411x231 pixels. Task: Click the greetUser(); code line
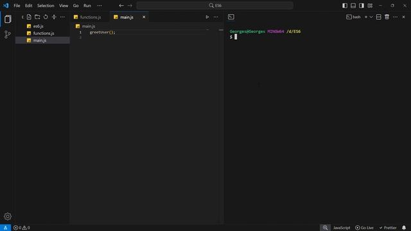(102, 32)
